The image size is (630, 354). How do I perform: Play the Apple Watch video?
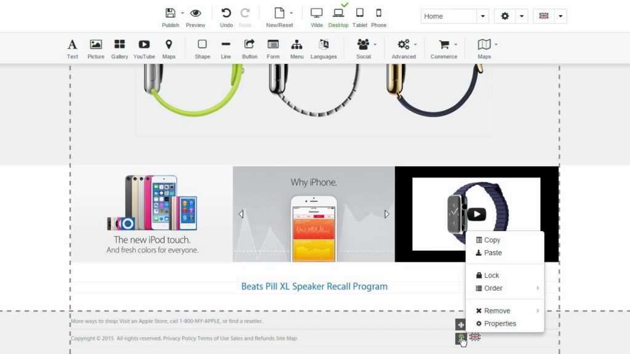(476, 214)
